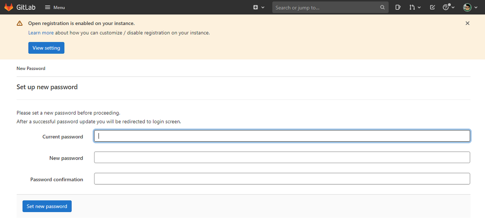485x220 pixels.
Task: Select the Password confirmation input field
Action: [x=282, y=178]
